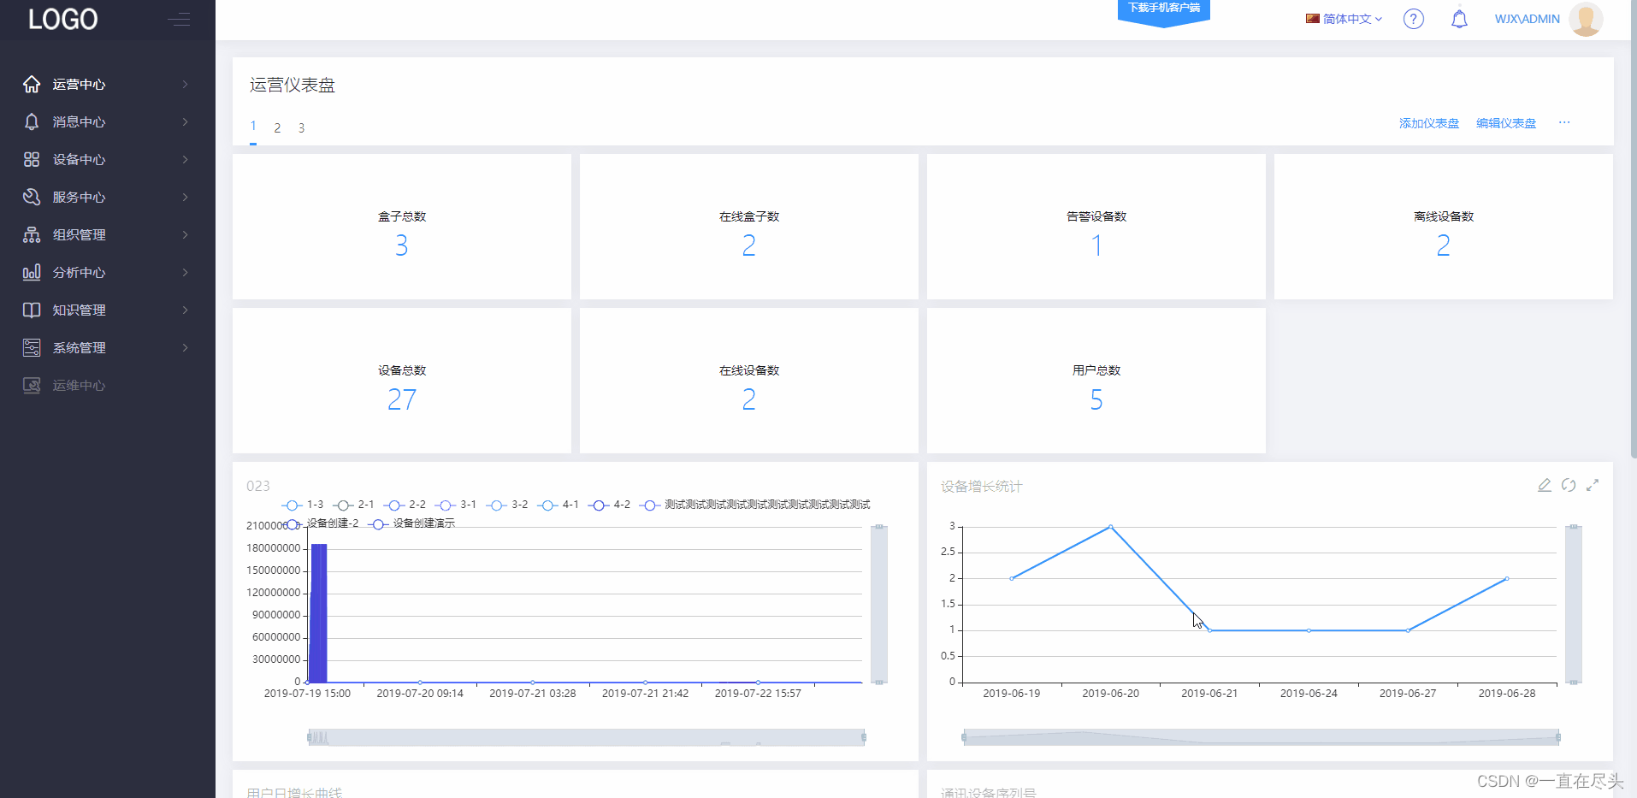
Task: Open notifications bell in top bar
Action: click(x=1459, y=19)
